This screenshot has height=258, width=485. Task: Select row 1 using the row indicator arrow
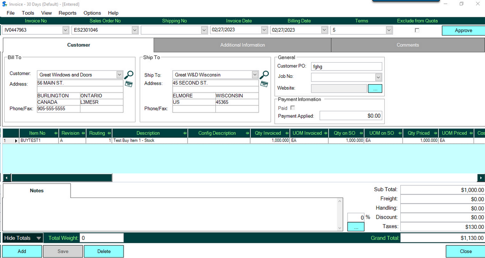pyautogui.click(x=17, y=140)
